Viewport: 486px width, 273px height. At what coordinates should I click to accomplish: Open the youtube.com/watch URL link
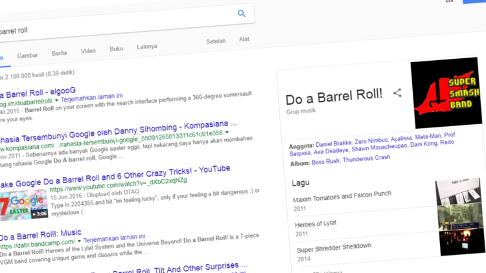[118, 185]
